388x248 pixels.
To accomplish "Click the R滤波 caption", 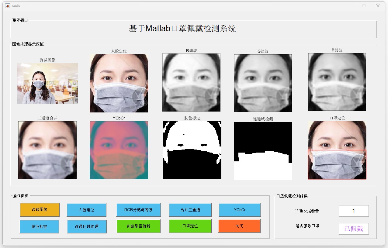I will pyautogui.click(x=192, y=50).
